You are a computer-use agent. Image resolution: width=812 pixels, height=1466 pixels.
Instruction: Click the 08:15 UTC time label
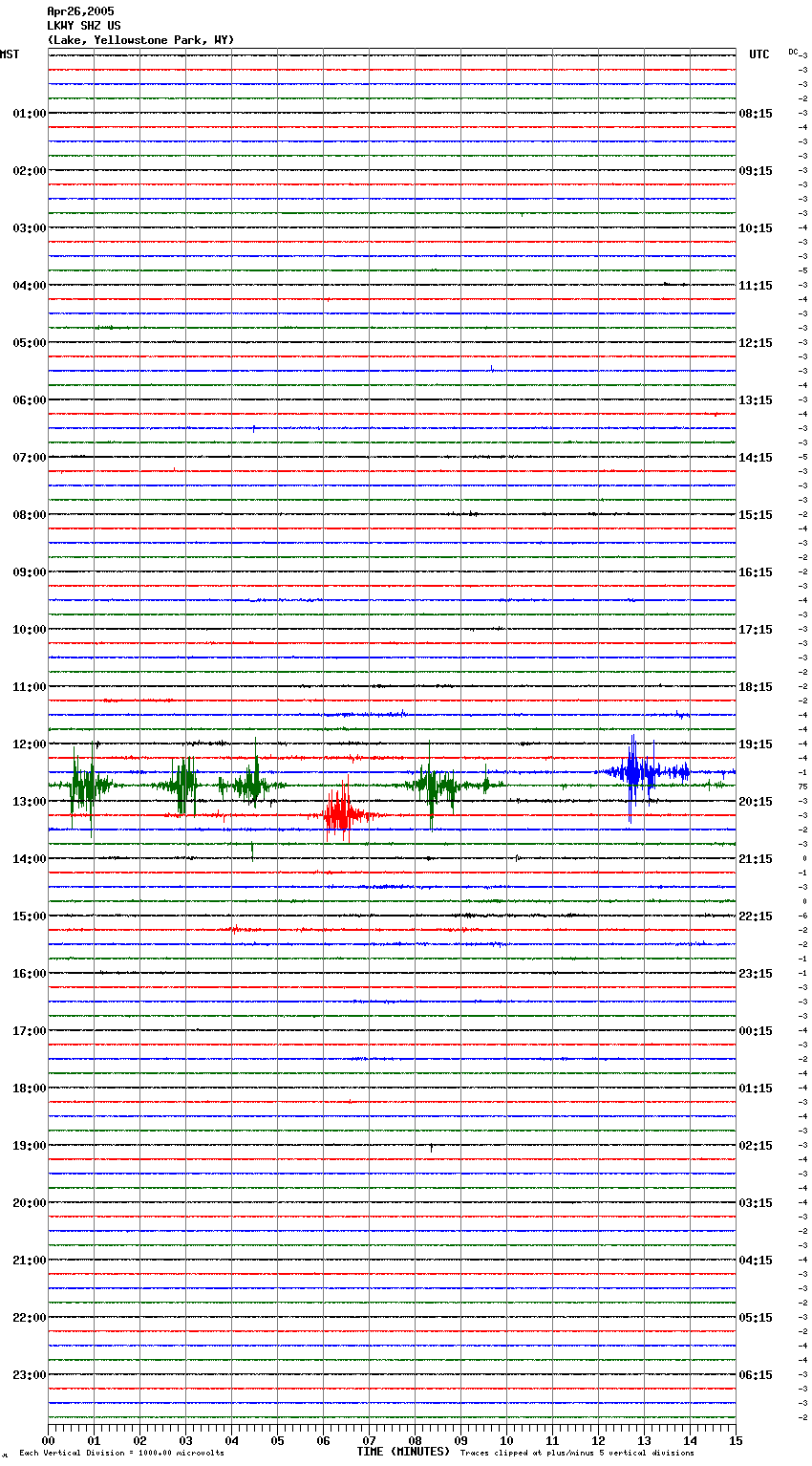point(756,114)
